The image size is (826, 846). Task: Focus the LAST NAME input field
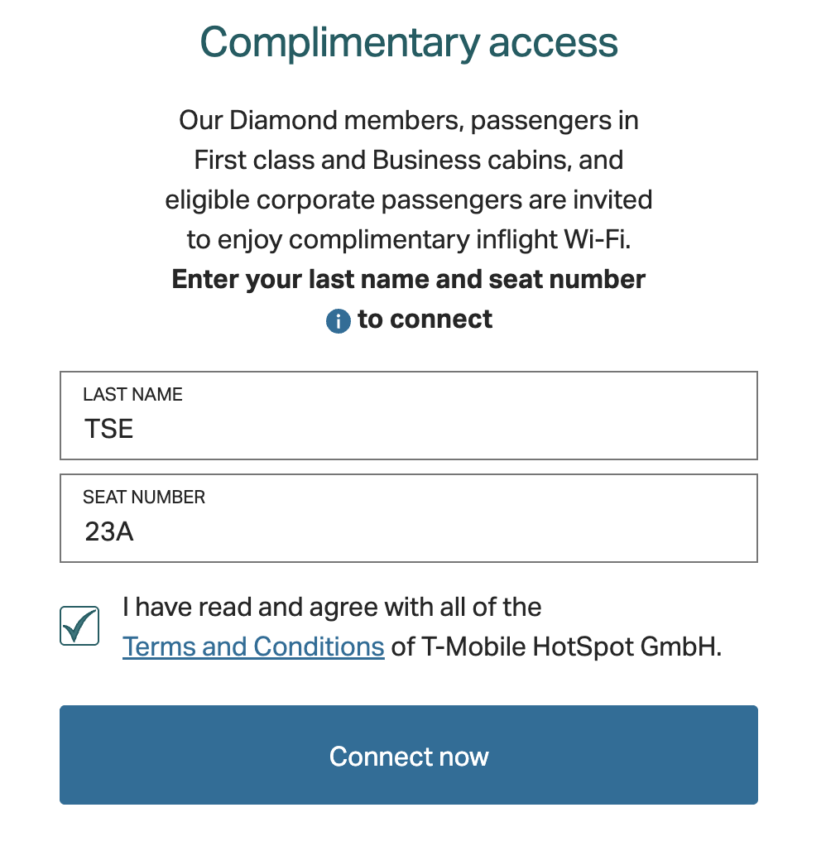click(x=408, y=416)
